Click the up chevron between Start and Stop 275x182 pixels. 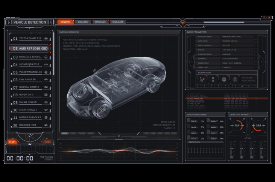tap(30, 144)
